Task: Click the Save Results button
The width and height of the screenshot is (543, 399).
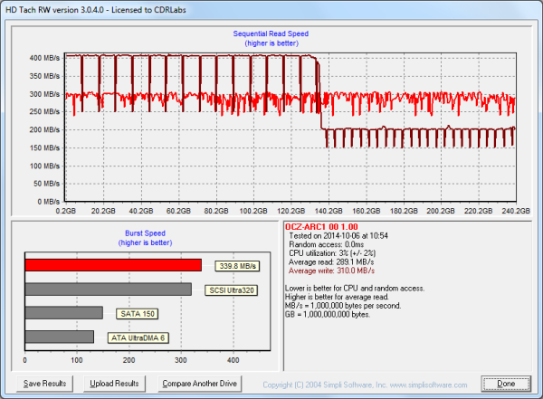Action: pyautogui.click(x=44, y=384)
